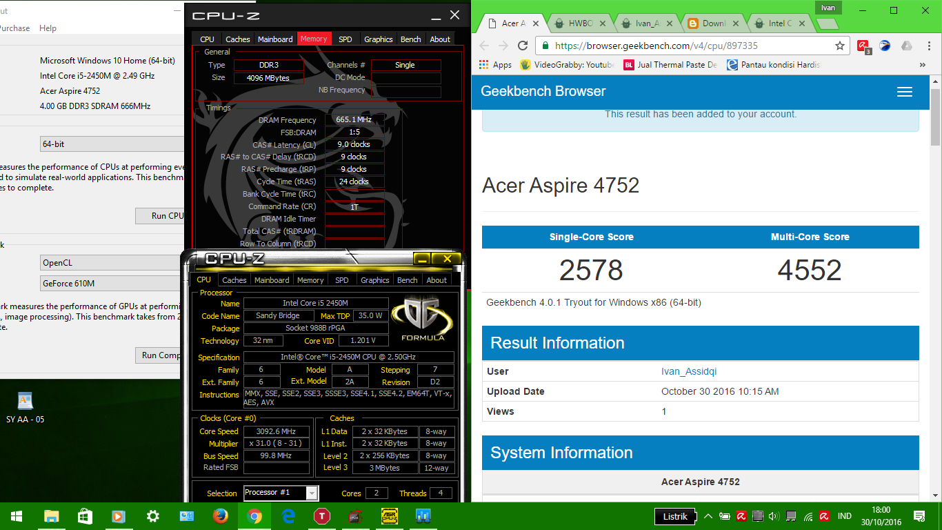The image size is (942, 530).
Task: Launch Windows Store from the taskbar
Action: [85, 516]
